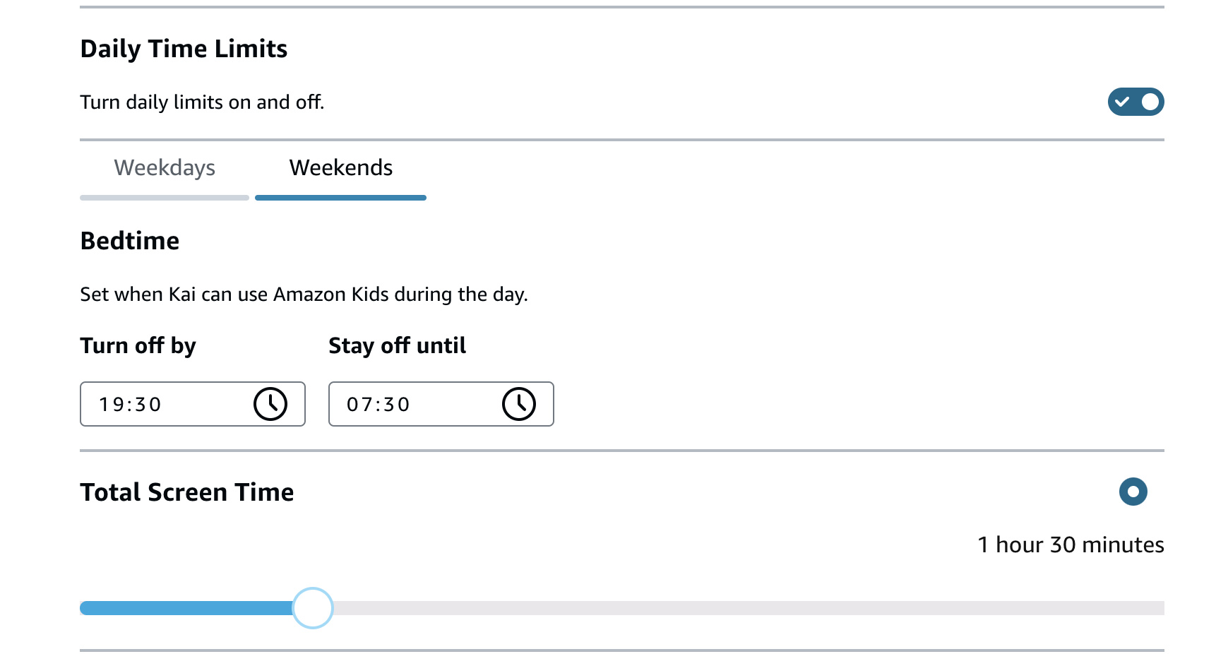Click the blue filled portion of slider
Screen dimensions: 1216x654
[184, 608]
